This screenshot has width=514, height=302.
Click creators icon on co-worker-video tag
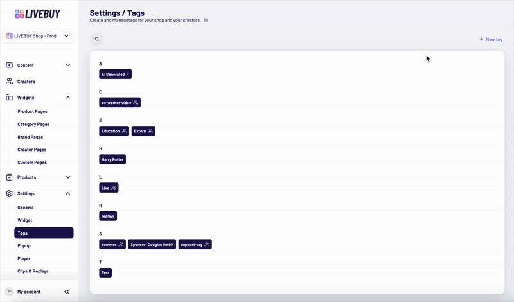(136, 103)
